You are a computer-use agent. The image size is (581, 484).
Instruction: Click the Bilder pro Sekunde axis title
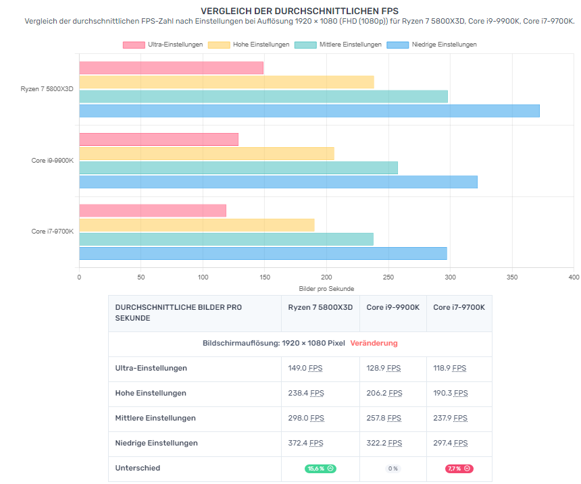pyautogui.click(x=326, y=289)
